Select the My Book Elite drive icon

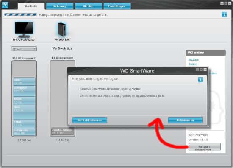click(62, 30)
